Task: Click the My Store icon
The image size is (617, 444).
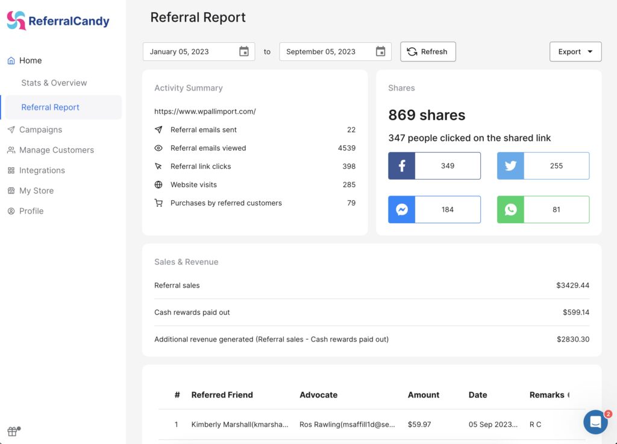Action: point(10,190)
